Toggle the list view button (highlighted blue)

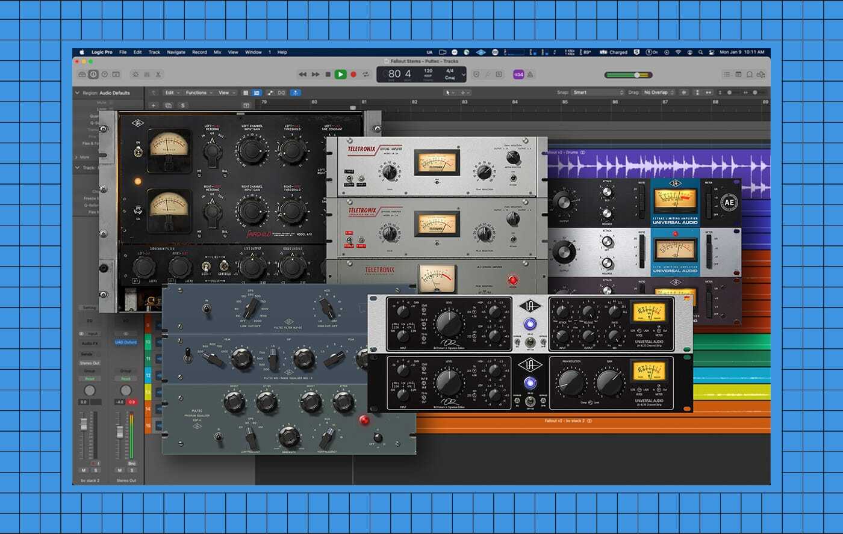[257, 93]
